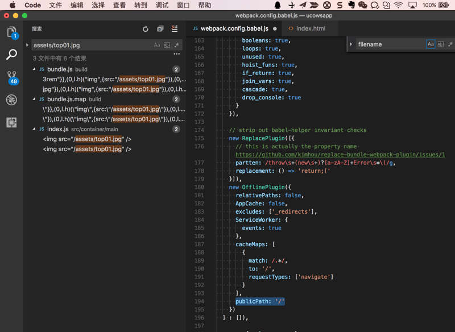Enable match case in editor find widget
Image resolution: width=455 pixels, height=332 pixels.
tap(431, 44)
